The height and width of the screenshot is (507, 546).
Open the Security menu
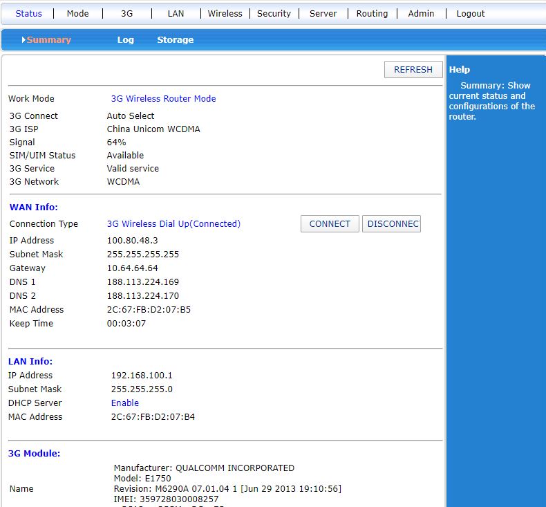coord(274,13)
